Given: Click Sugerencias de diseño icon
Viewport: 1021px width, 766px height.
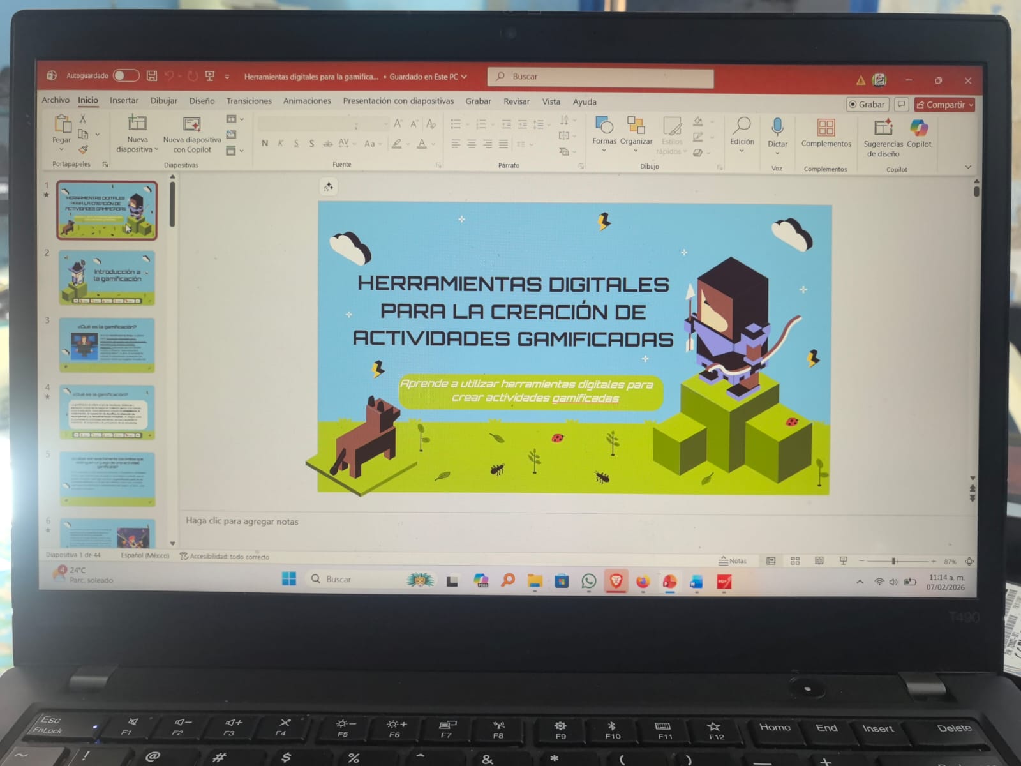Looking at the screenshot, I should (x=883, y=128).
